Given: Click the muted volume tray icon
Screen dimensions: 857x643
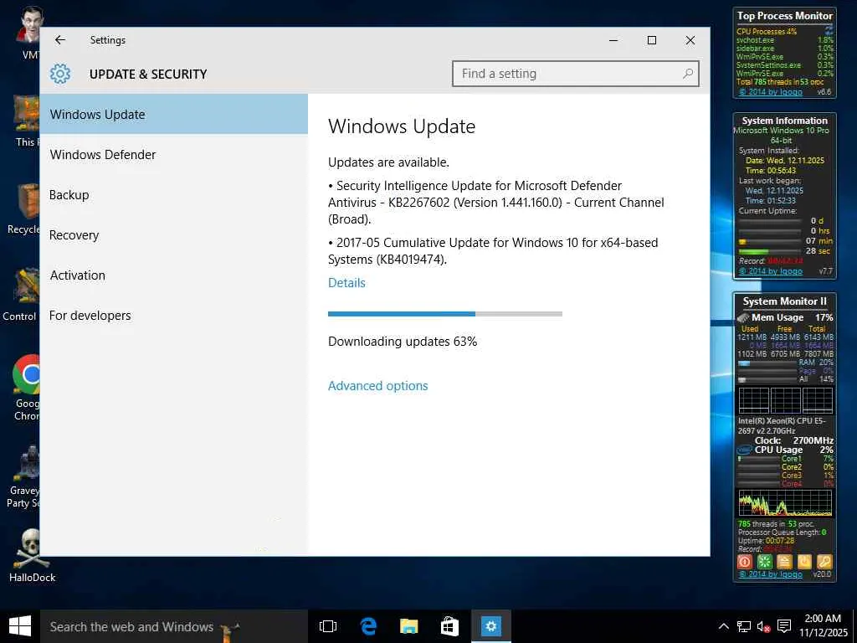Looking at the screenshot, I should [x=763, y=626].
